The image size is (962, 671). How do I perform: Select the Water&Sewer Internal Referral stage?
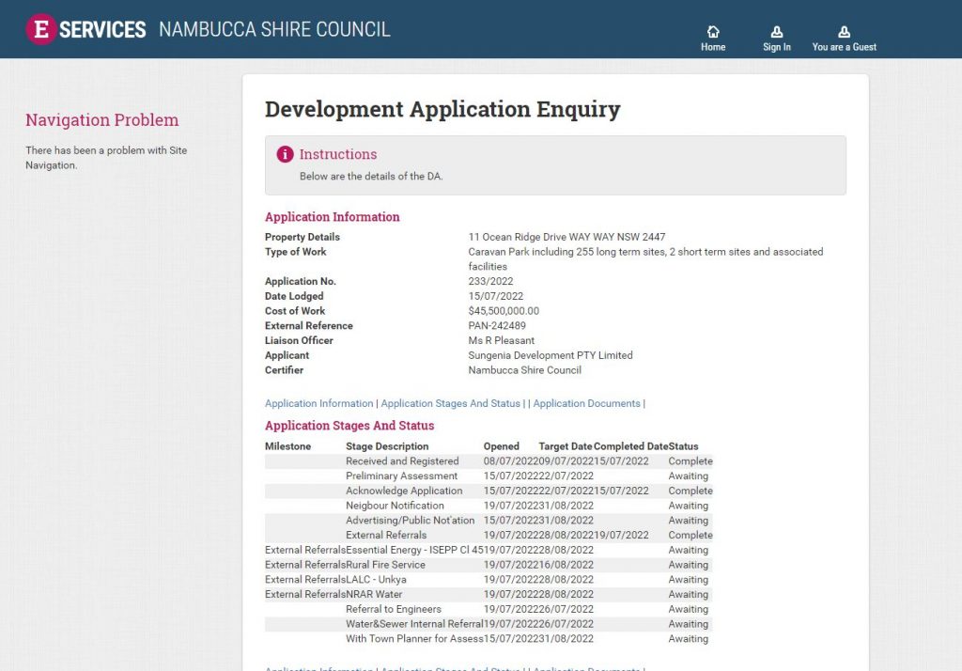(414, 624)
